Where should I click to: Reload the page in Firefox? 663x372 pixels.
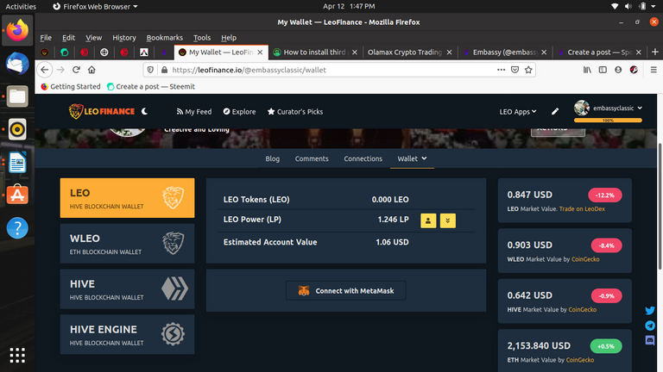[x=76, y=70]
